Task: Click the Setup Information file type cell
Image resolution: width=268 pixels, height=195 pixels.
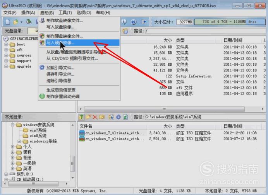Action: pos(194,76)
